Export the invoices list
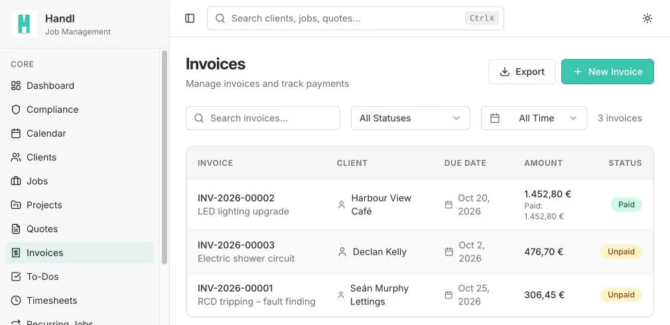The image size is (670, 325). (521, 72)
